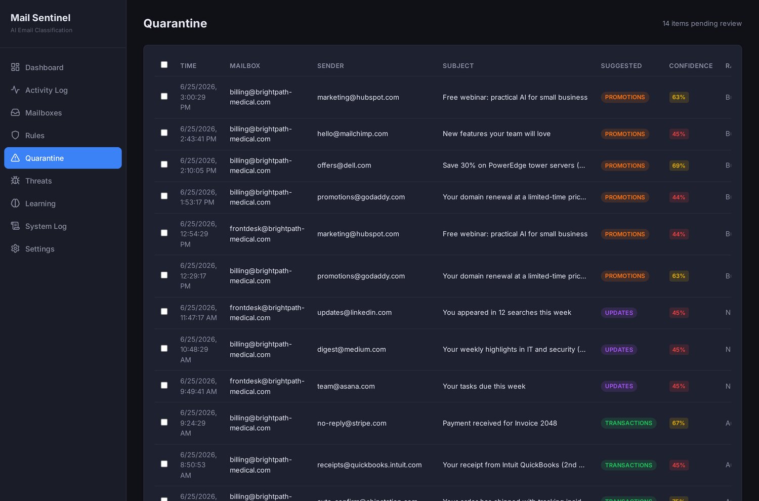Click timestamp 6/25/2026, 9:49:41 AM
Viewport: 759px width, 501px height.
[198, 386]
